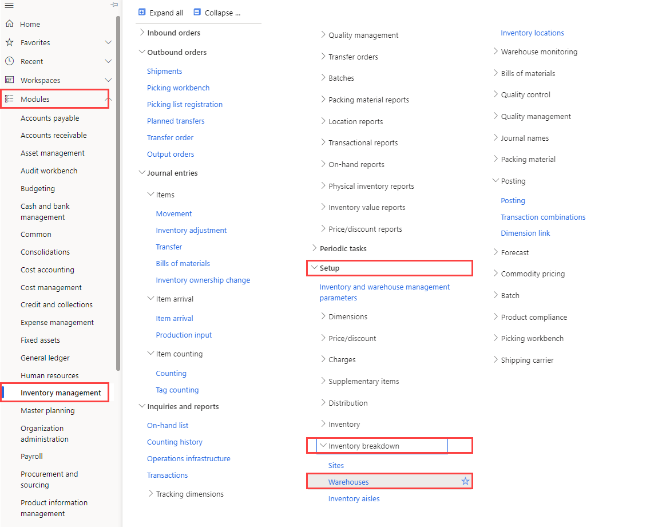Open the General ledger module
The height and width of the screenshot is (527, 646).
pos(45,358)
